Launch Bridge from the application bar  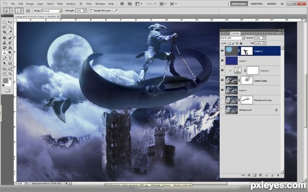(122, 4)
